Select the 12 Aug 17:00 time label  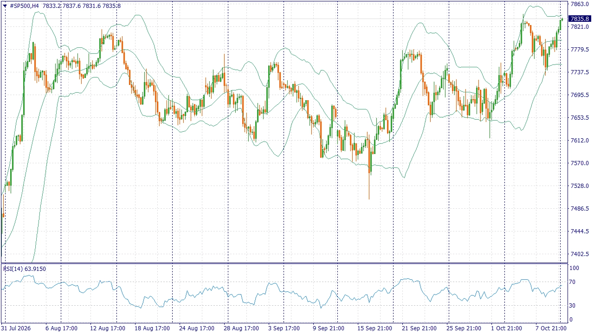107,328
